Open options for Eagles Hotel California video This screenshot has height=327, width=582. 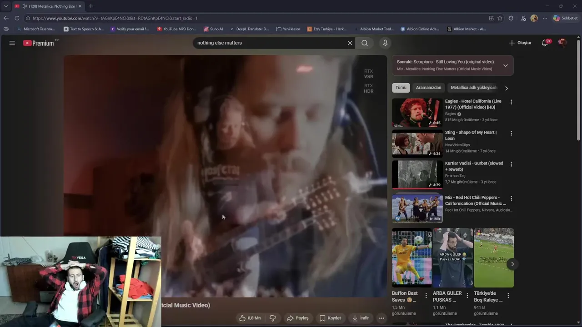511,102
